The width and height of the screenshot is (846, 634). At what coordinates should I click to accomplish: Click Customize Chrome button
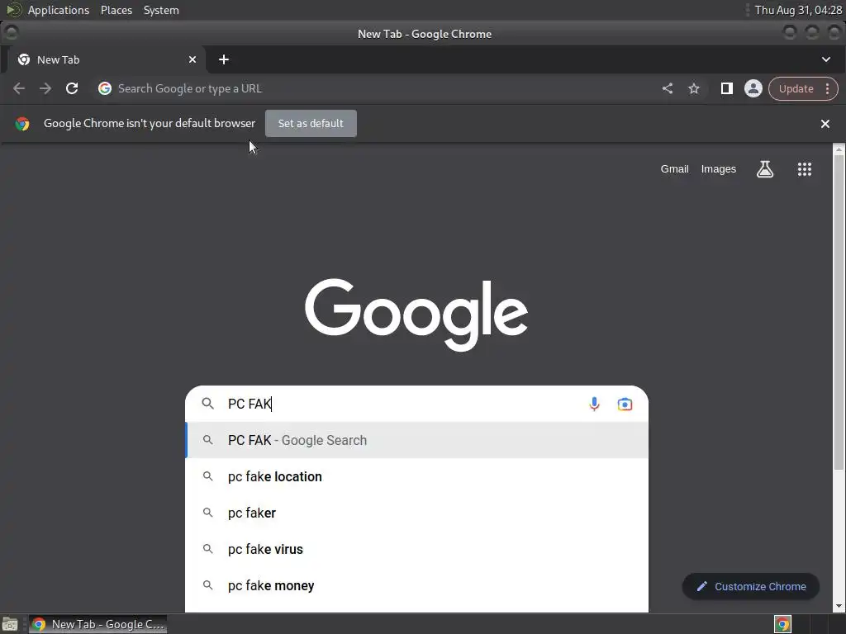click(751, 587)
